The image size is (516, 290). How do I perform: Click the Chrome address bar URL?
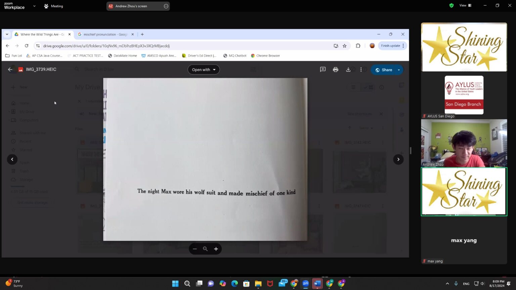(x=106, y=46)
